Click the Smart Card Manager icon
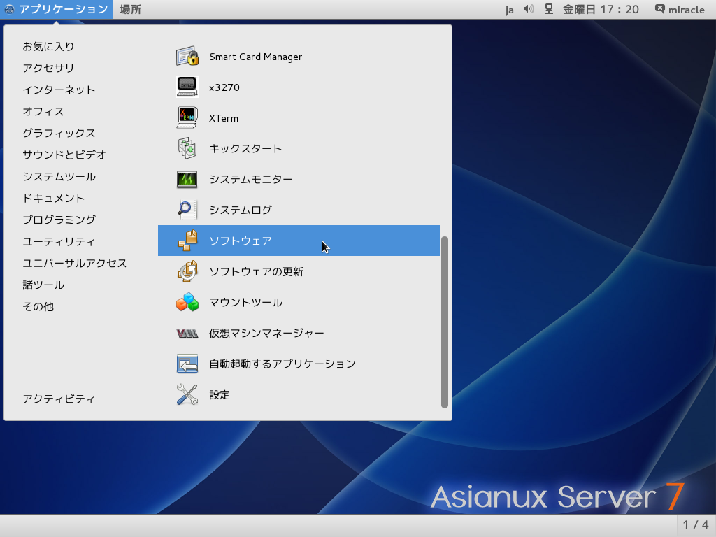The image size is (716, 537). point(187,57)
